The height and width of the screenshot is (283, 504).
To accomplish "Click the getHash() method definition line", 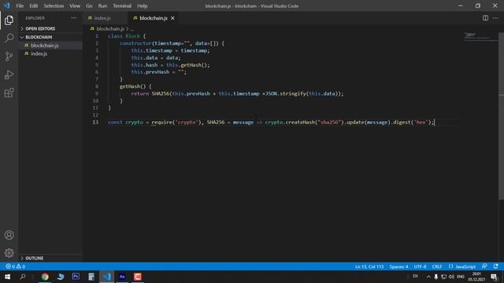I will [135, 86].
